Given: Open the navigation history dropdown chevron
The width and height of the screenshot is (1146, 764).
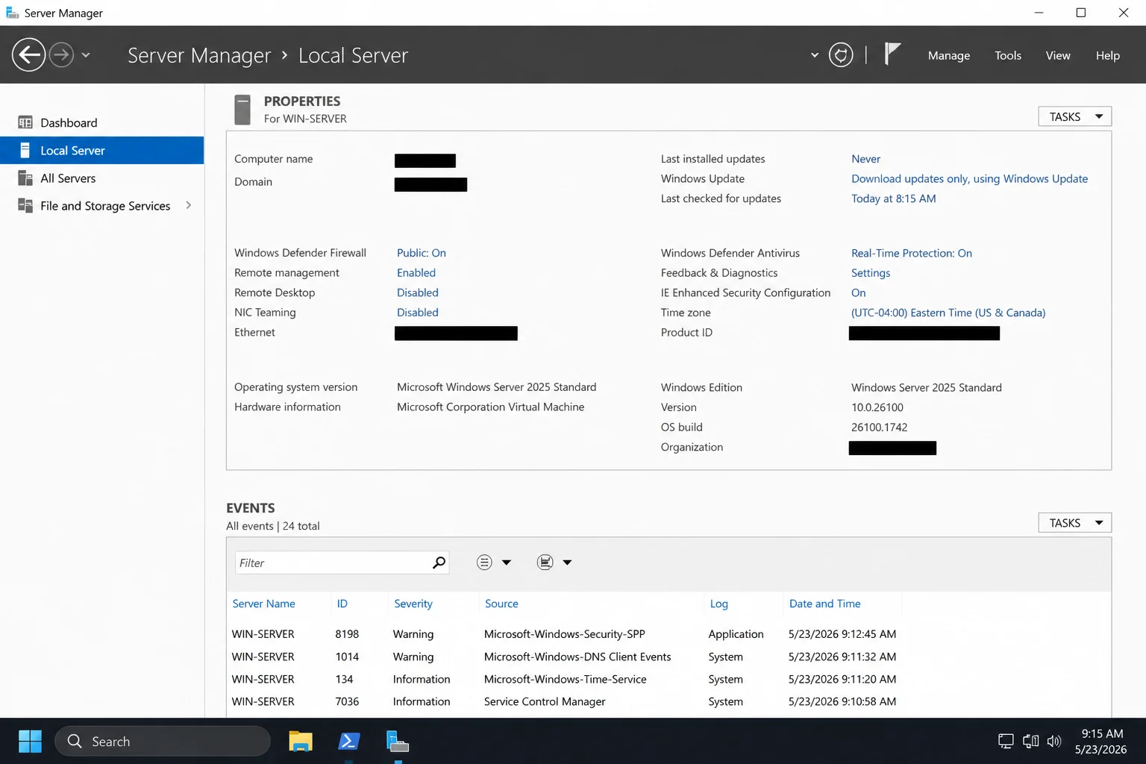Looking at the screenshot, I should click(86, 55).
